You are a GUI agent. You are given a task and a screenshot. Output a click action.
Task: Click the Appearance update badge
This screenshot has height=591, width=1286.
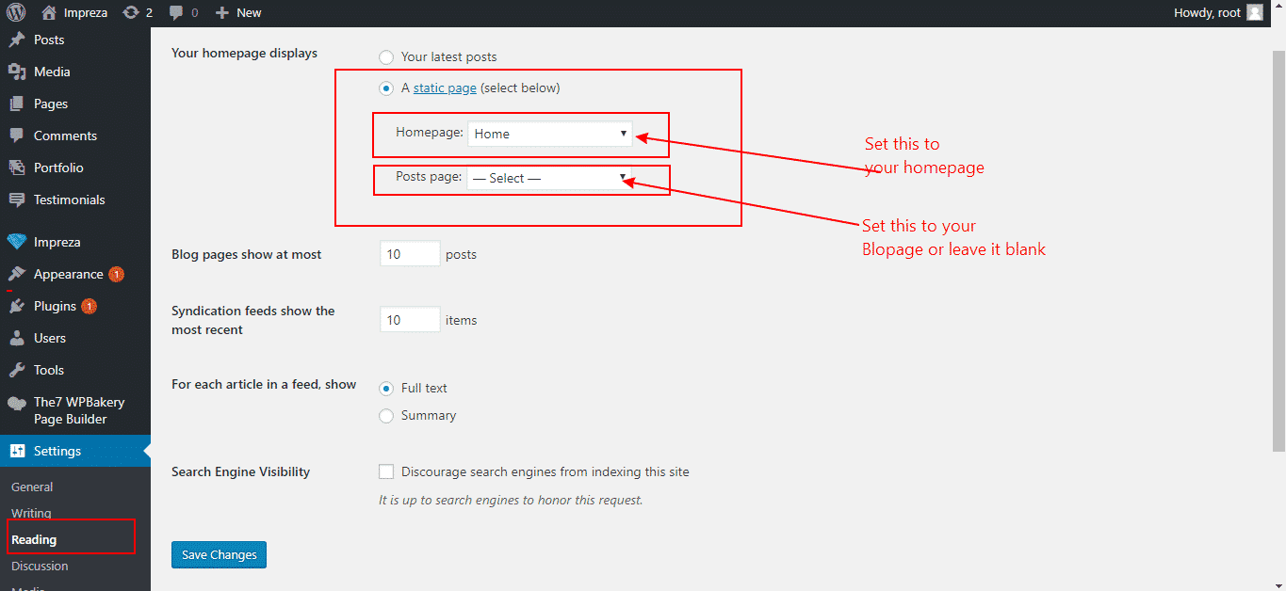(116, 275)
